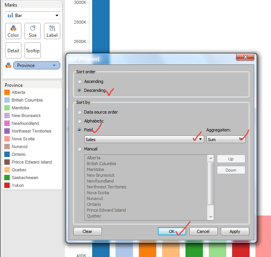Click New Brunswick legend swatch
Viewport: 271px width, 257px height.
[7, 116]
